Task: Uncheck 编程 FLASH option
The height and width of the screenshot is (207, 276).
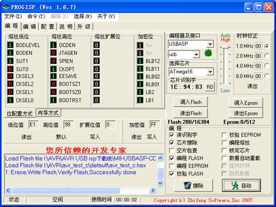Action: tap(171, 158)
